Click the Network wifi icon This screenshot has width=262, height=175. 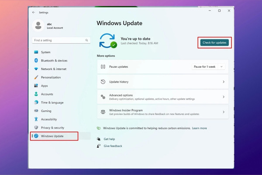(x=36, y=69)
